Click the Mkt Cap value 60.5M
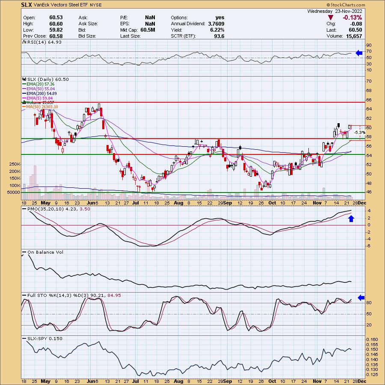385x385 pixels. click(148, 30)
